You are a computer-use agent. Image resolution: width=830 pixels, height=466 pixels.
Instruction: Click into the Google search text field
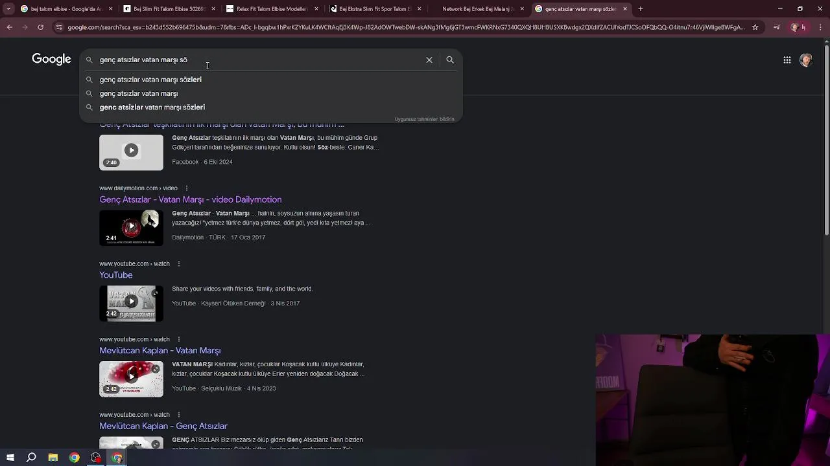[259, 60]
